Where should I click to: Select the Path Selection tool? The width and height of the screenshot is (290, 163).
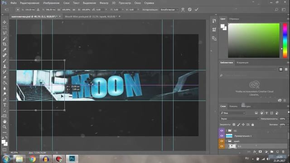coord(5,110)
